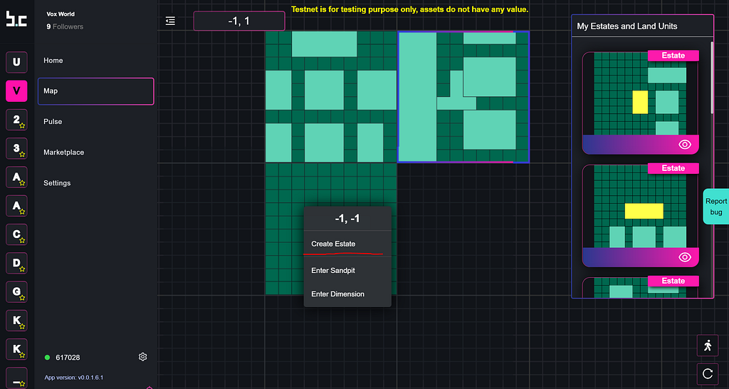The width and height of the screenshot is (729, 389).
Task: Click the Vox World title
Action: pos(61,14)
